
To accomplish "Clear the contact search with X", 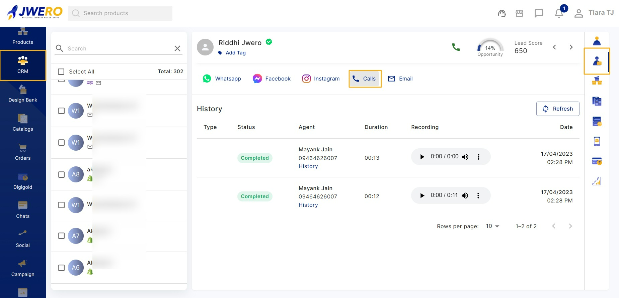I will 177,48.
